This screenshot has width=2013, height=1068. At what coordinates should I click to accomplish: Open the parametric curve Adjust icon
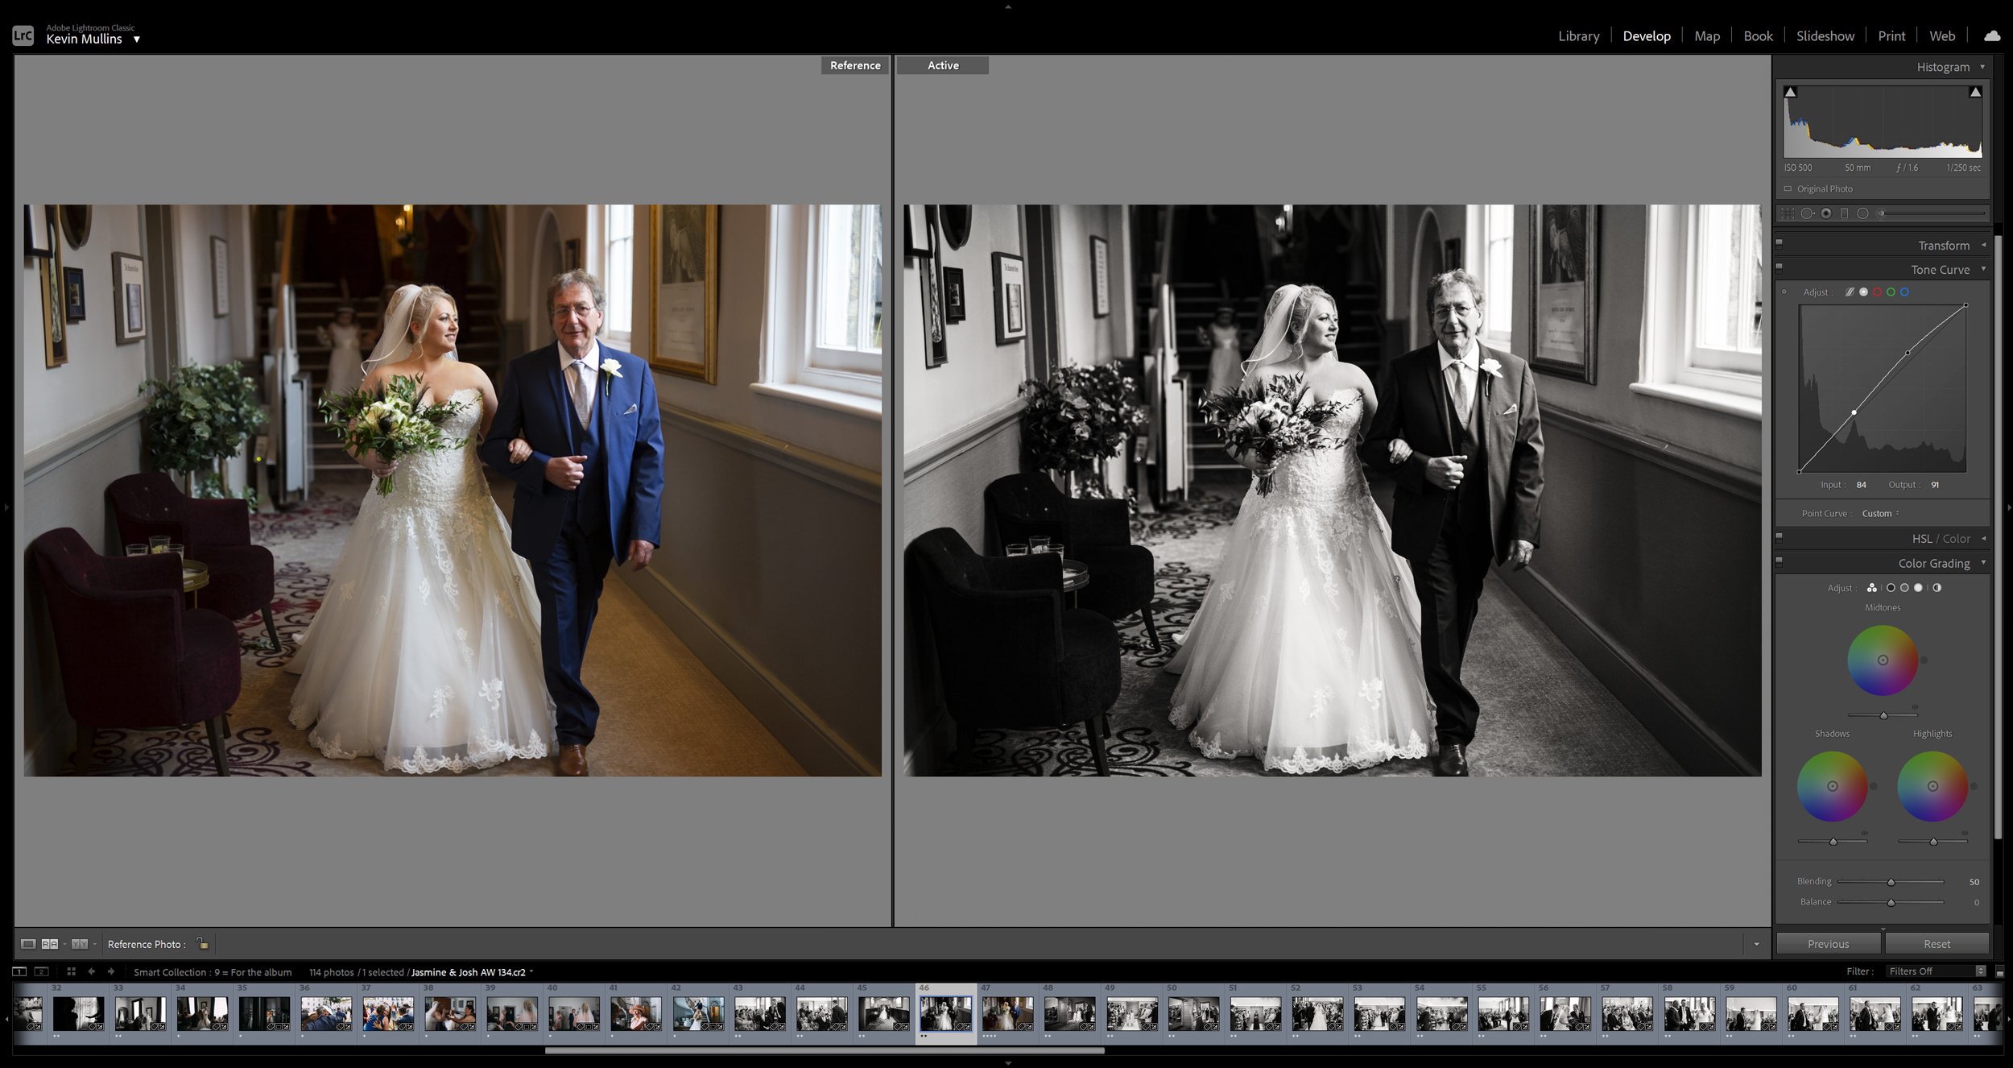[1850, 292]
